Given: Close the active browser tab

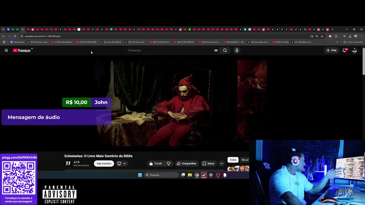Looking at the screenshot, I should (23, 29).
